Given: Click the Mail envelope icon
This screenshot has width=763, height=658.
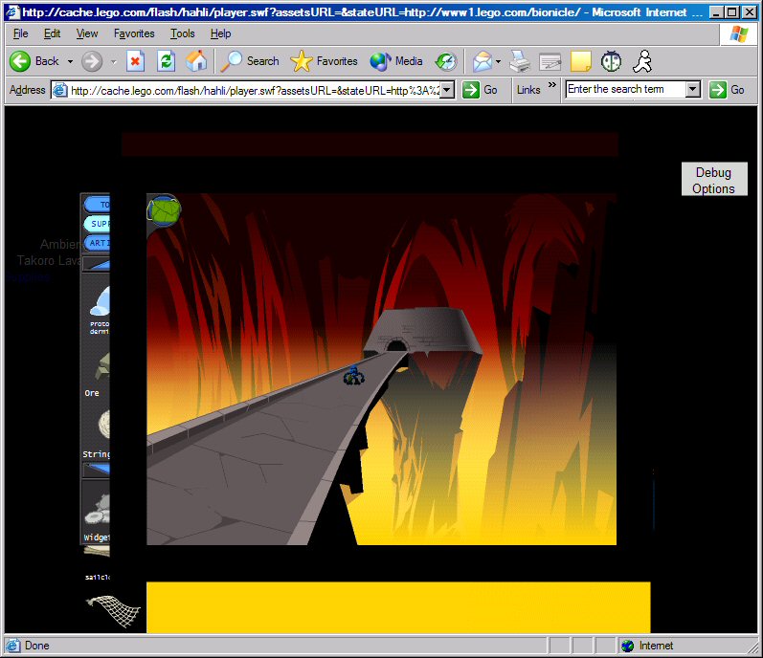Looking at the screenshot, I should (482, 62).
